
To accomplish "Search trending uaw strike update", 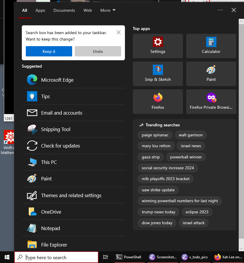I will (158, 190).
